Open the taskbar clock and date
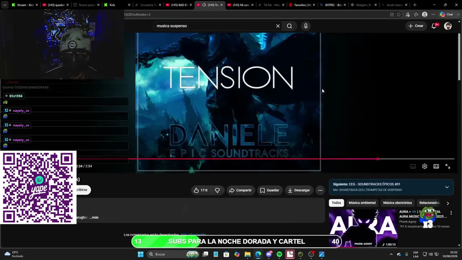The image size is (462, 260). pyautogui.click(x=451, y=254)
